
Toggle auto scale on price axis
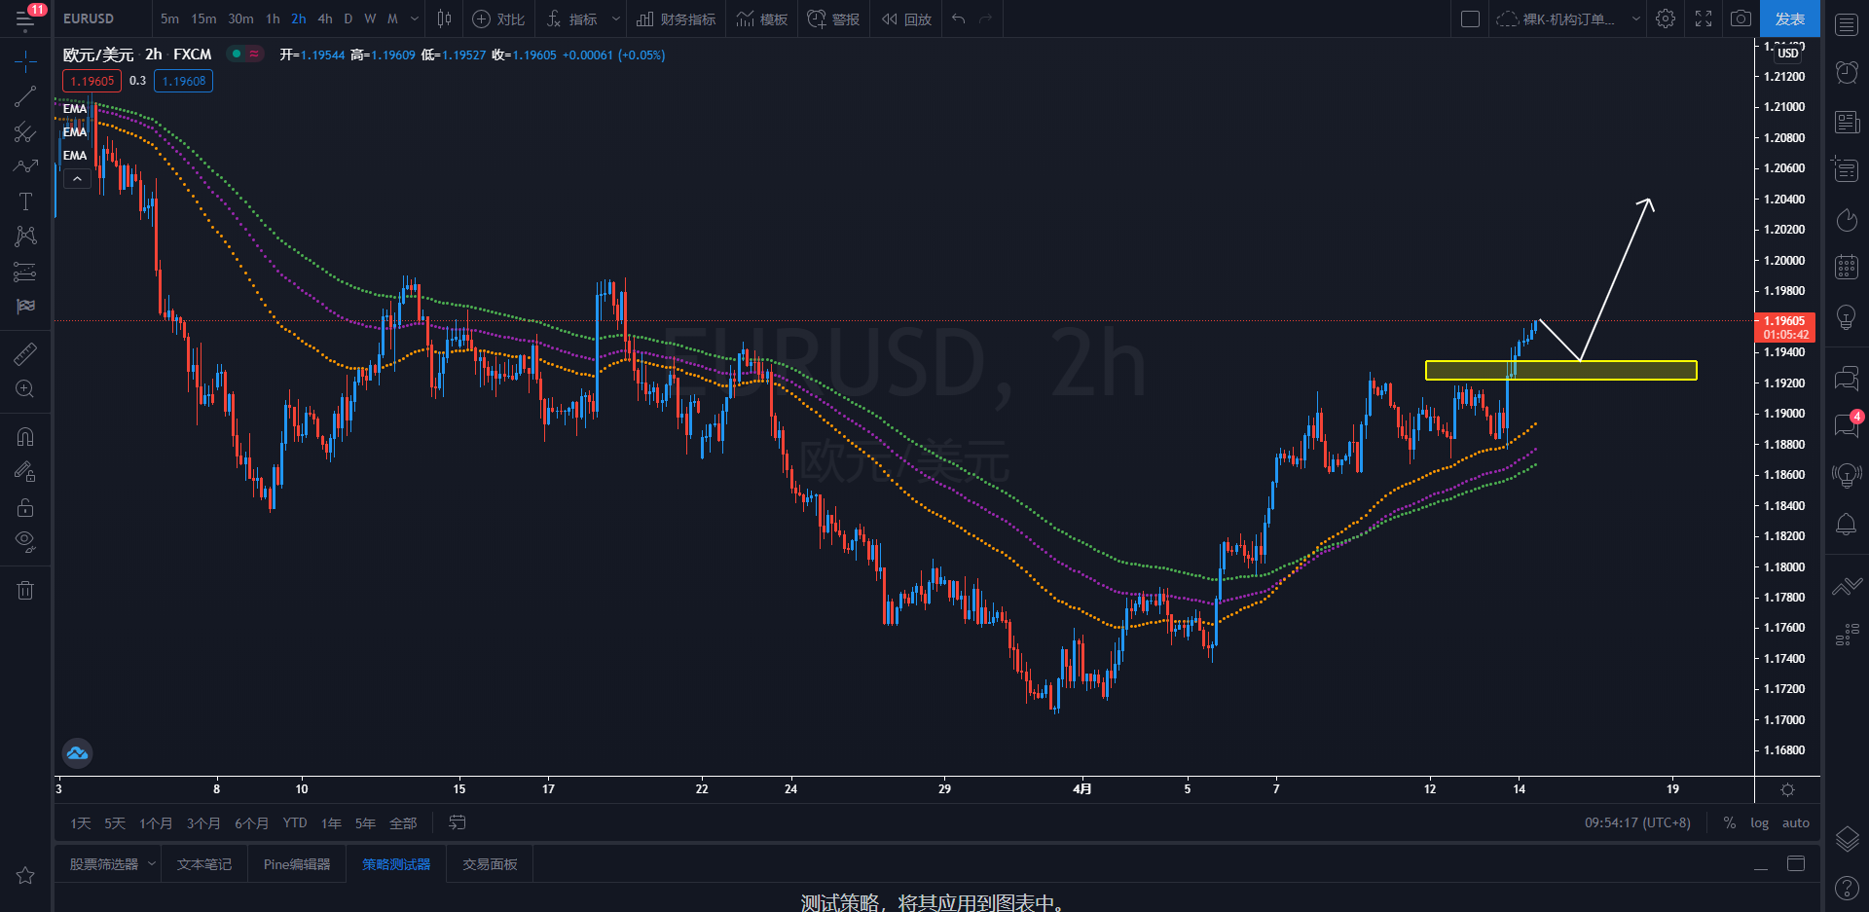point(1795,822)
